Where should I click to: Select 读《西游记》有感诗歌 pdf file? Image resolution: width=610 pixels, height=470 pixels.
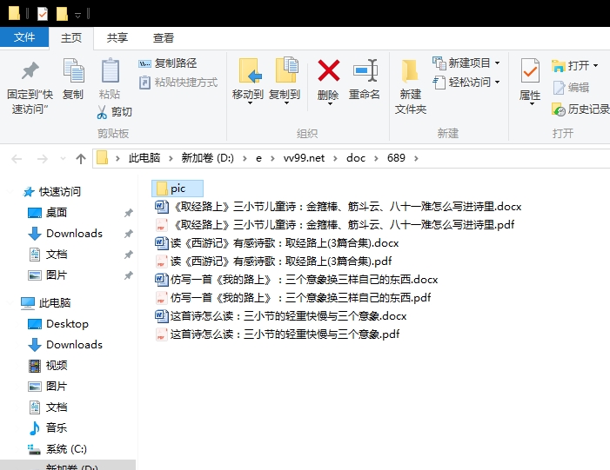click(x=273, y=261)
